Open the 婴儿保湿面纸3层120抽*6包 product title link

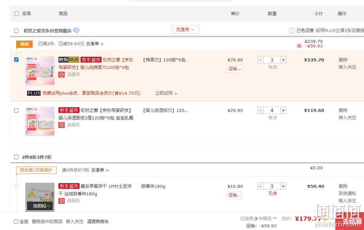pos(96,114)
